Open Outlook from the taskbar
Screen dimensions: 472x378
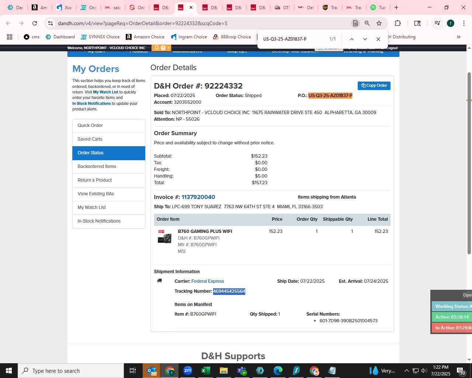152,371
